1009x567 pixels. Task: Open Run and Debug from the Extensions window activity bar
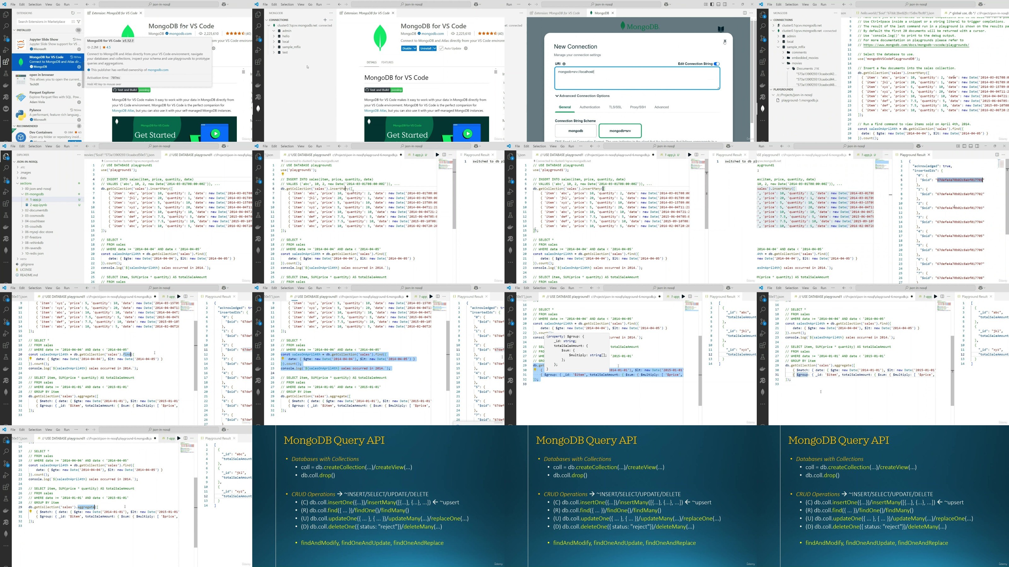click(6, 50)
